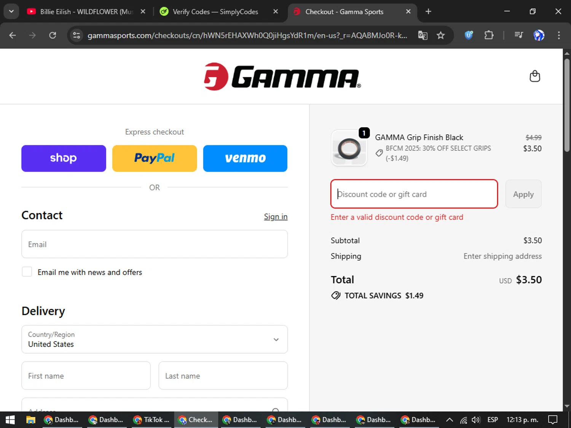The width and height of the screenshot is (571, 428).
Task: Open File Explorer from taskbar
Action: [x=30, y=420]
